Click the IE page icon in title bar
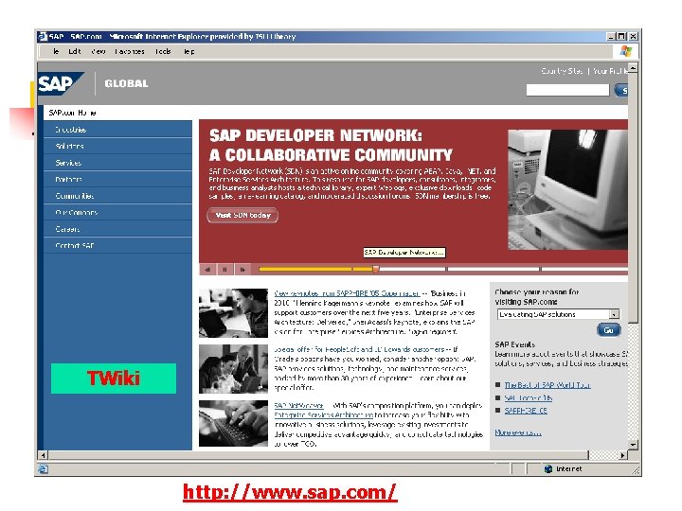682x511 pixels. click(x=43, y=37)
